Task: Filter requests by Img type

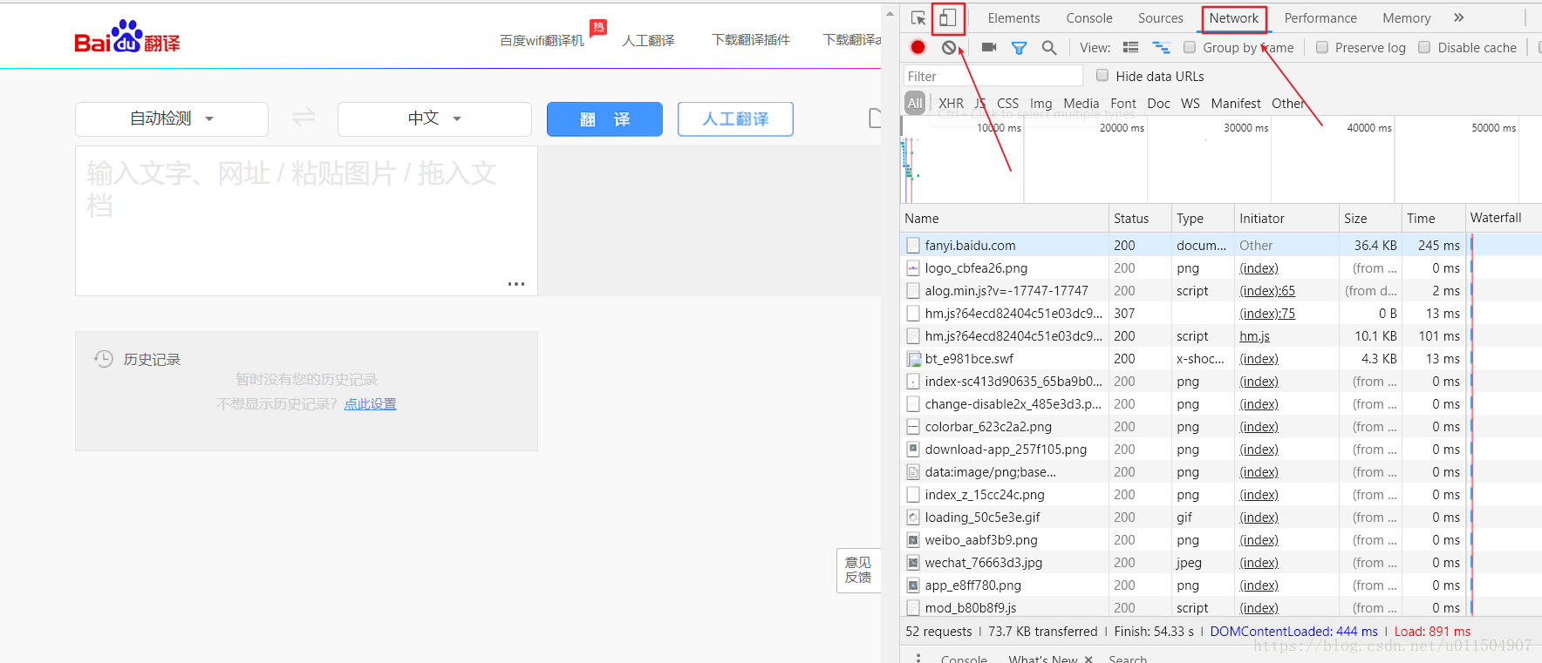Action: pyautogui.click(x=1041, y=103)
